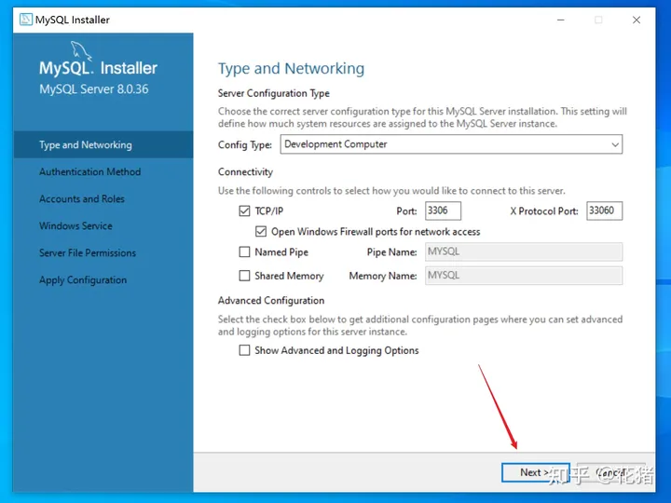
Task: Minimize the MySQL Installer window
Action: pyautogui.click(x=561, y=20)
